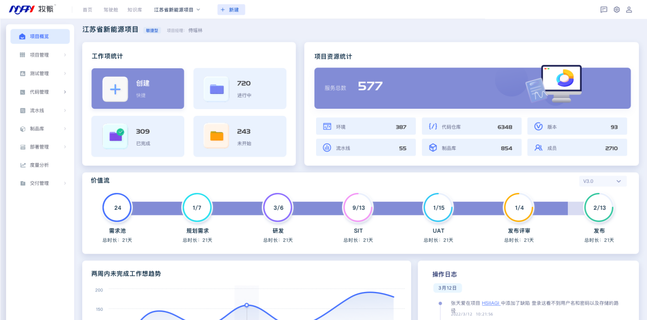This screenshot has width=647, height=320.
Task: Open the 江苏省新能源项目 project dropdown
Action: pyautogui.click(x=177, y=10)
